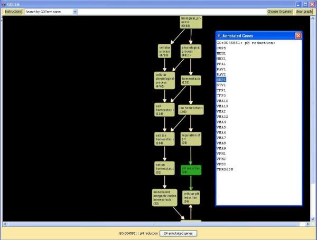Maximize the GOLEM window
The height and width of the screenshot is (240, 317).
(x=305, y=3)
